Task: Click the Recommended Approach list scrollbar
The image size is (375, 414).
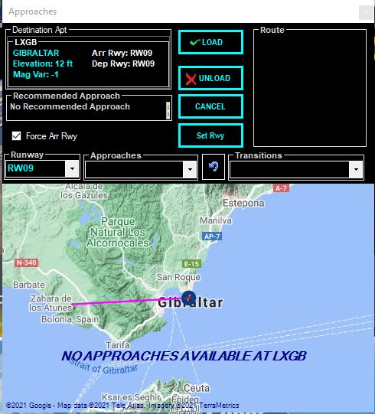Action: [x=168, y=110]
